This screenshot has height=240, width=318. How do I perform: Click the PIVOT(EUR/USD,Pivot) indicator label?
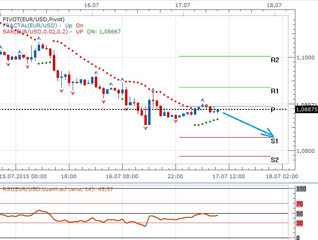click(x=33, y=20)
